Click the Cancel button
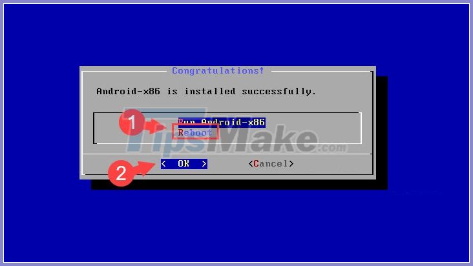 coord(271,163)
